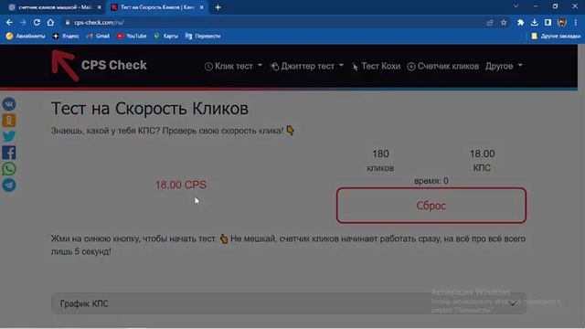Click the 18.00 CPS click area
Viewport: 585px width, 329px height.
coord(181,185)
